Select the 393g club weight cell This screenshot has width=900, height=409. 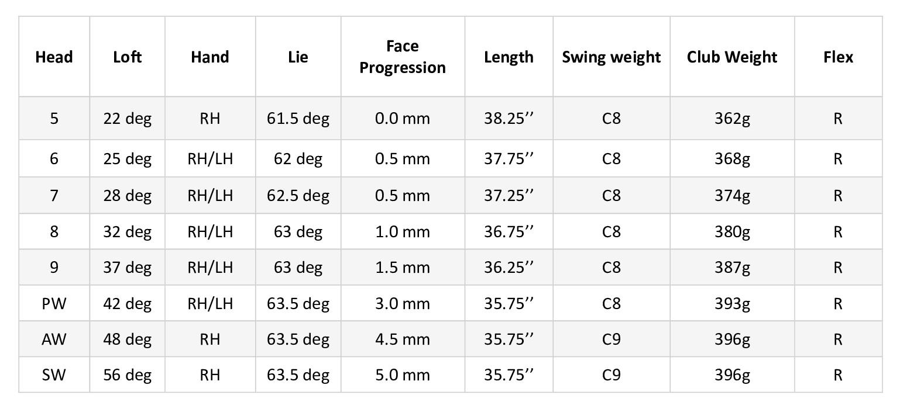(x=732, y=304)
